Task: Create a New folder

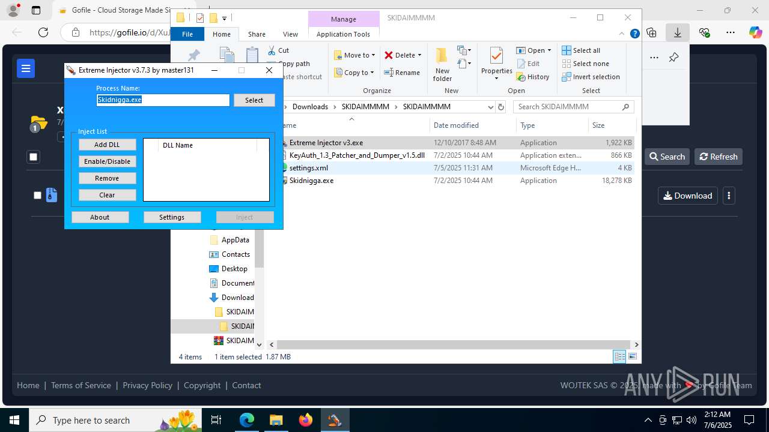Action: click(x=442, y=64)
